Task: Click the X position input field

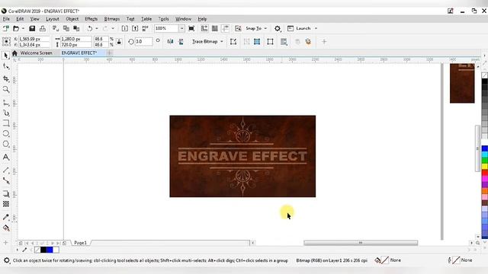Action: pyautogui.click(x=34, y=39)
